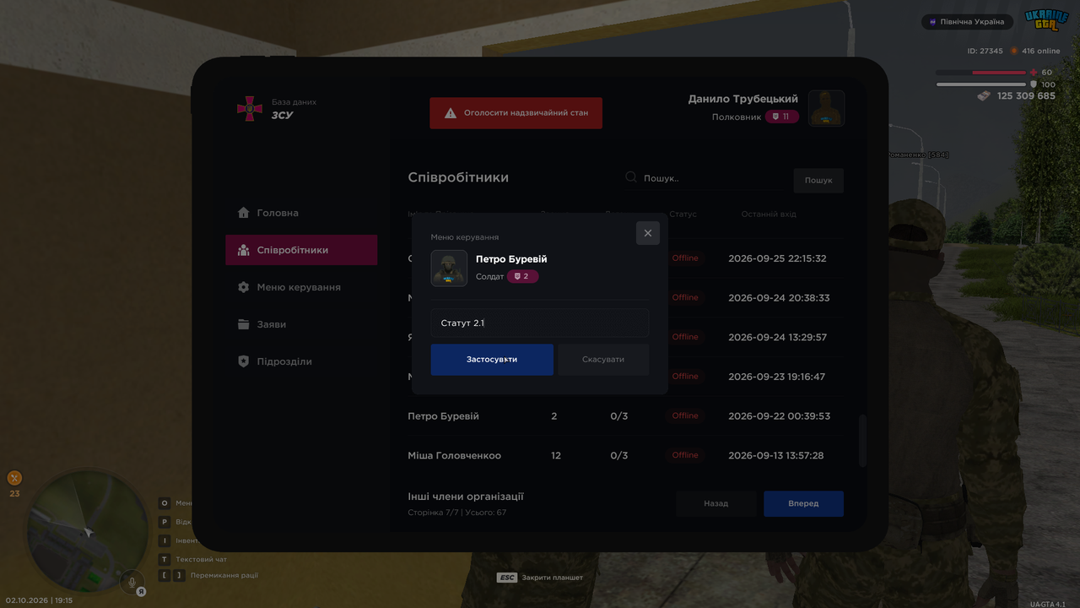Click the Останній вхід column header
The image size is (1080, 608).
pyautogui.click(x=769, y=214)
